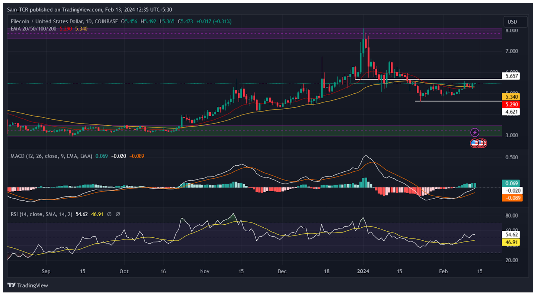
Task: Click the orange MACD legend value -0.089
Action: pos(137,156)
